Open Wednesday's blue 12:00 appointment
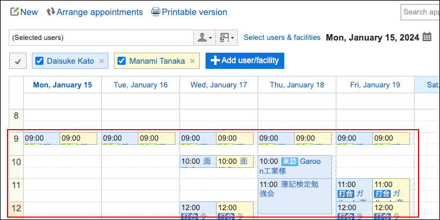The image size is (440, 220). click(198, 211)
